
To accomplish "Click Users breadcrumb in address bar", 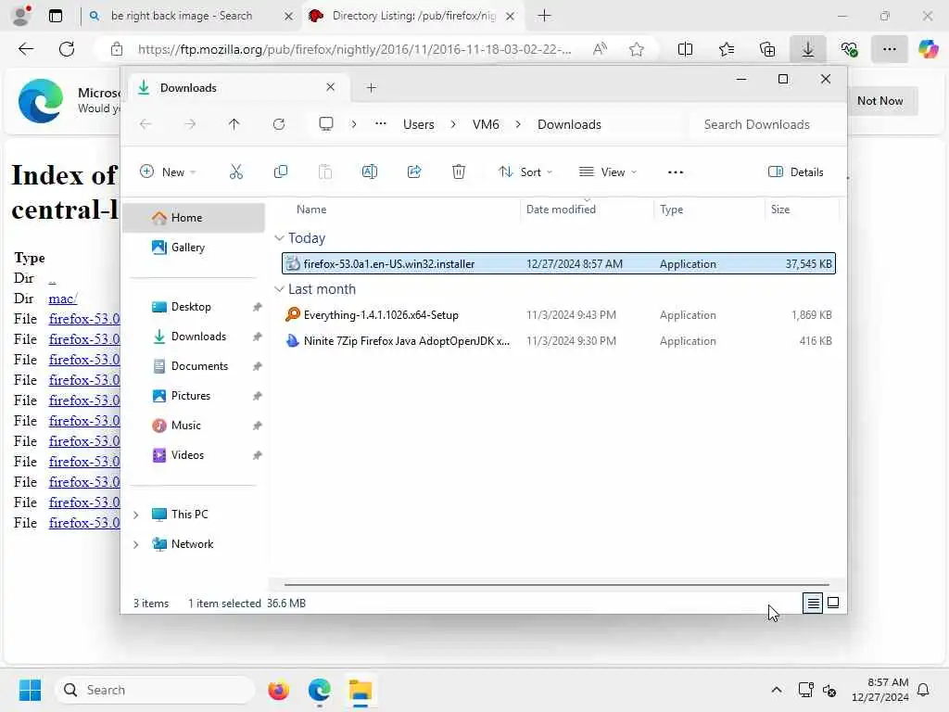I will point(418,124).
